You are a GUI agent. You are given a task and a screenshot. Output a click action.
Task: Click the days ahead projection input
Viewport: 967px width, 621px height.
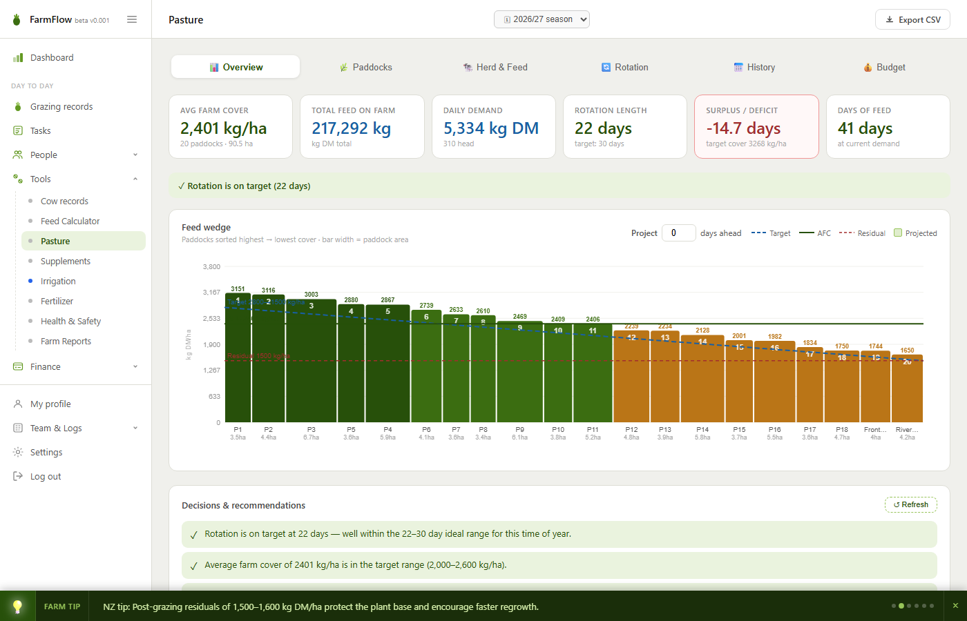point(679,233)
